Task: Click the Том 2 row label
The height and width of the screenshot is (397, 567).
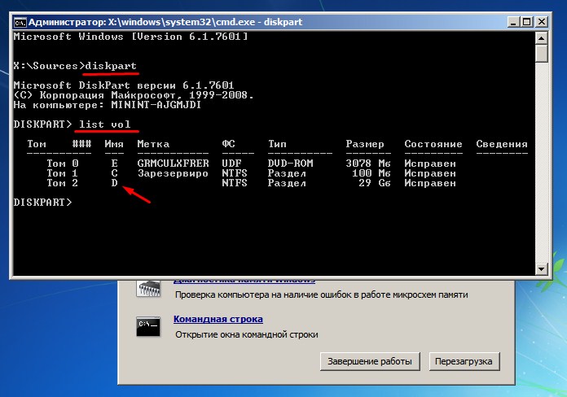Action: 62,183
